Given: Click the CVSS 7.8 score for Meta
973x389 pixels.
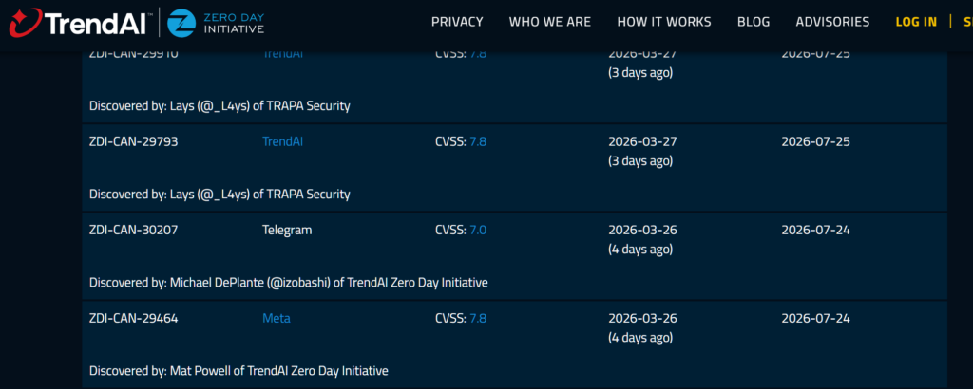Looking at the screenshot, I should pos(478,318).
